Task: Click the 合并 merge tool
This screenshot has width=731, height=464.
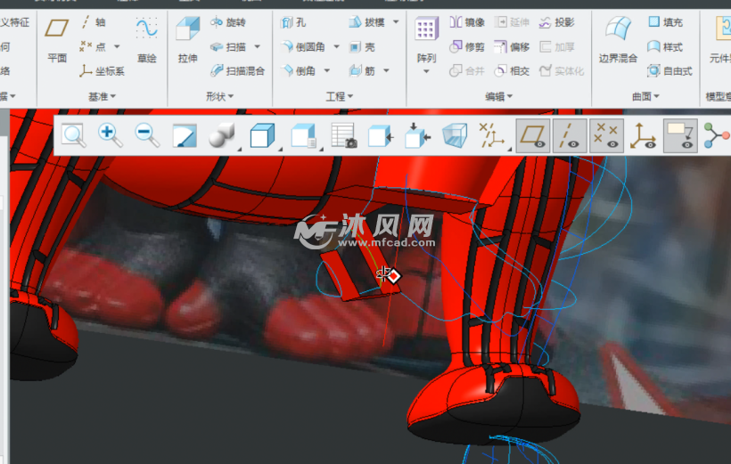Action: [467, 71]
